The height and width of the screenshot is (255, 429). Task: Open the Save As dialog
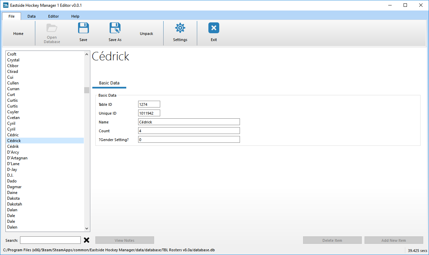coord(115,32)
